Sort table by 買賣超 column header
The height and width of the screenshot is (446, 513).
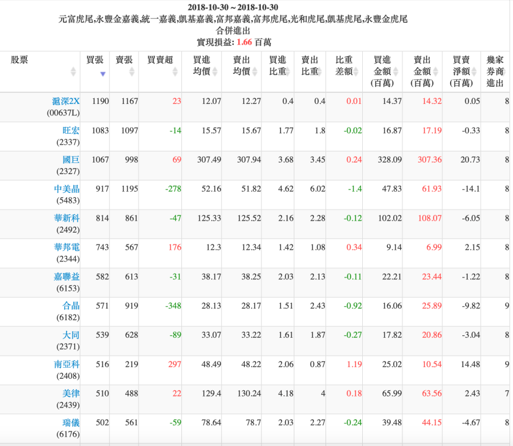[x=160, y=60]
